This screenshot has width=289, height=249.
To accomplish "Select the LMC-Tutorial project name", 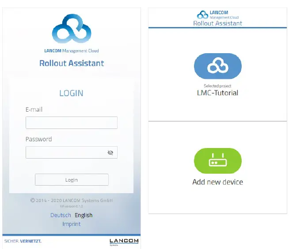I will (218, 93).
